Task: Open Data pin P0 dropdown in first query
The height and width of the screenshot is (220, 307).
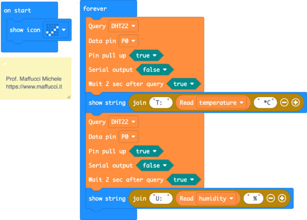Action: point(129,41)
